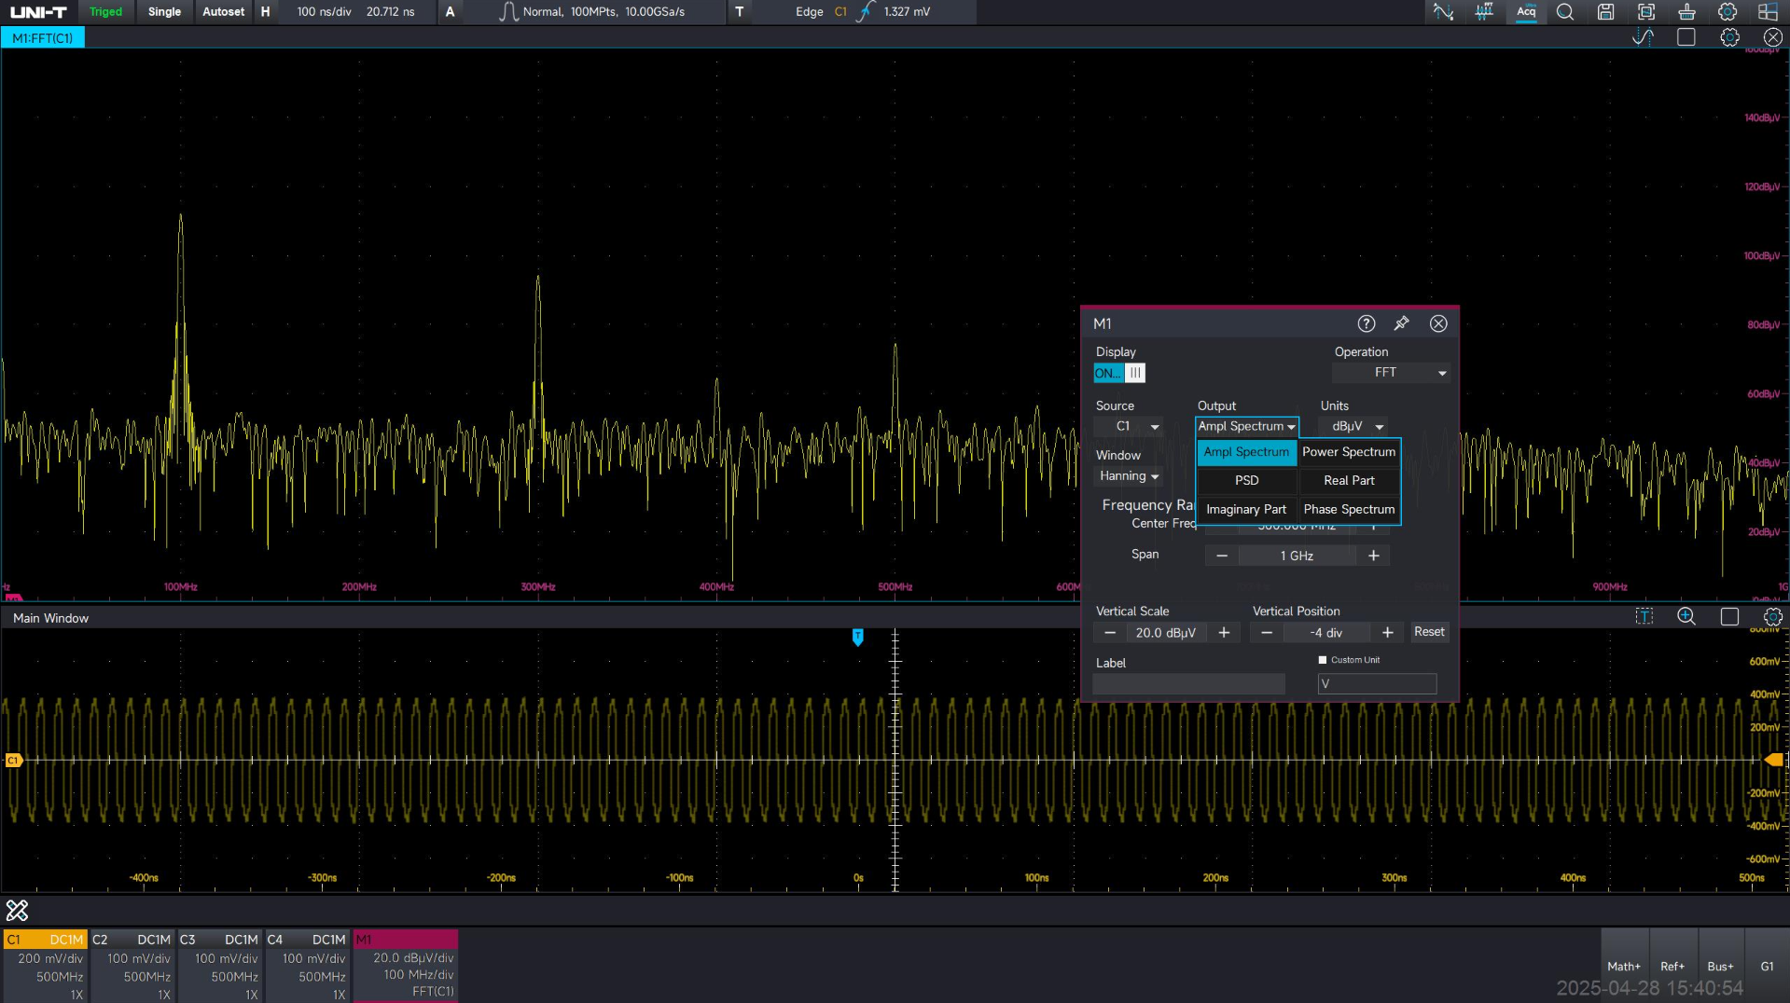This screenshot has height=1003, width=1790.
Task: Open help for the M1 dialog
Action: pos(1366,323)
